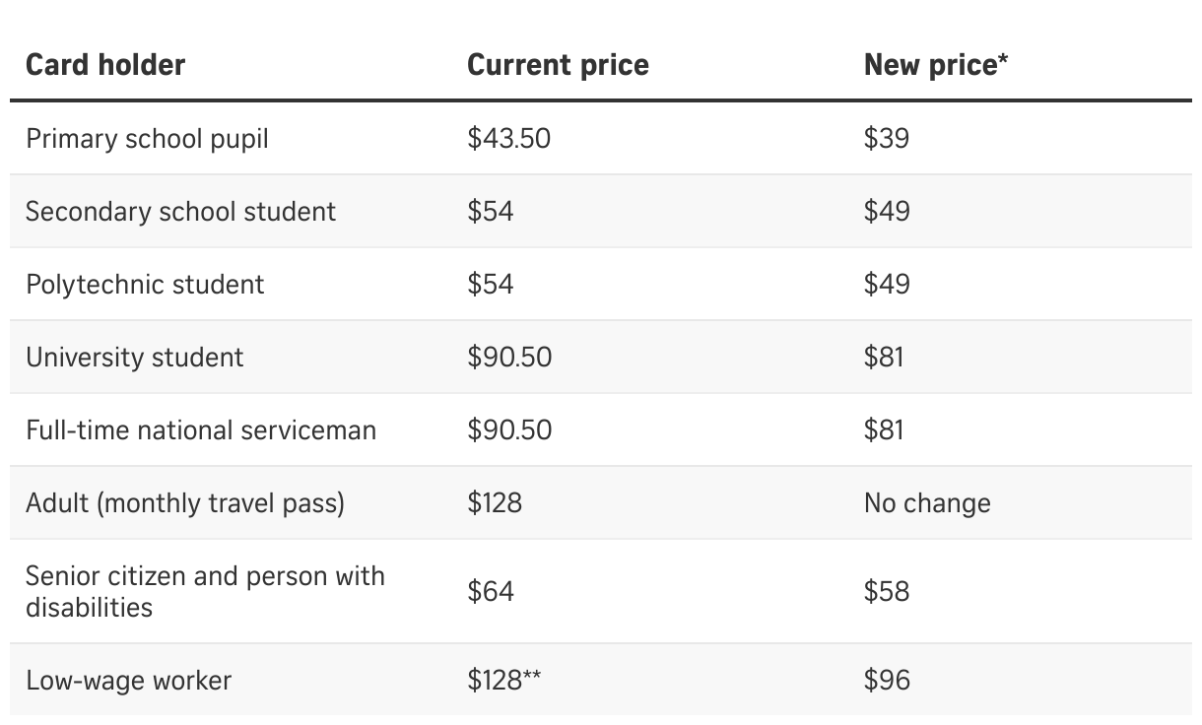
Task: Click the Secondary school student label
Action: [180, 212]
